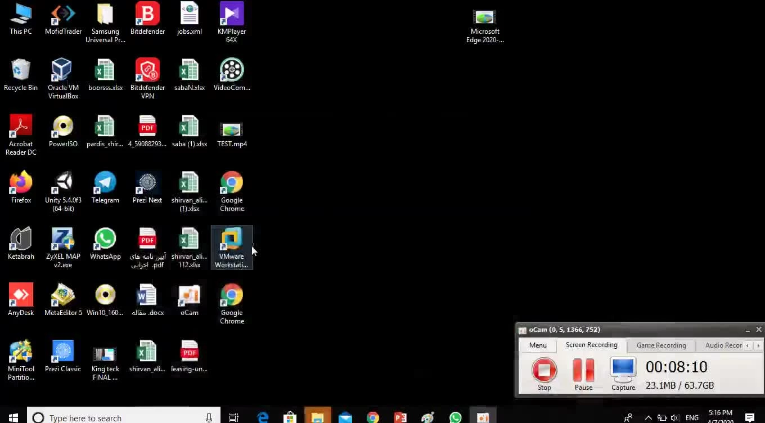Open the taskbar clock showing 5:16 PM

coord(721,417)
